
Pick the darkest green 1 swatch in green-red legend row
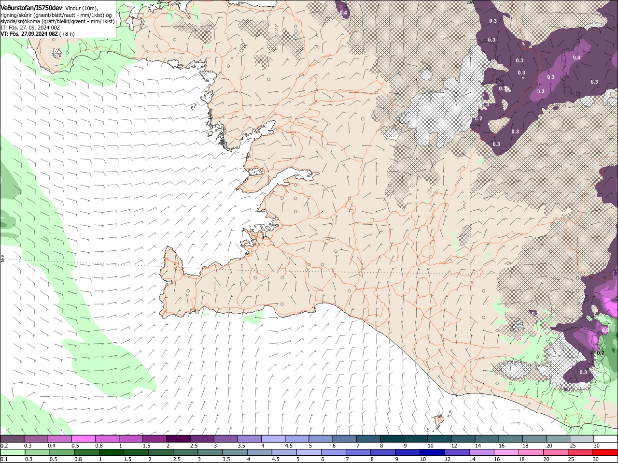(x=112, y=452)
